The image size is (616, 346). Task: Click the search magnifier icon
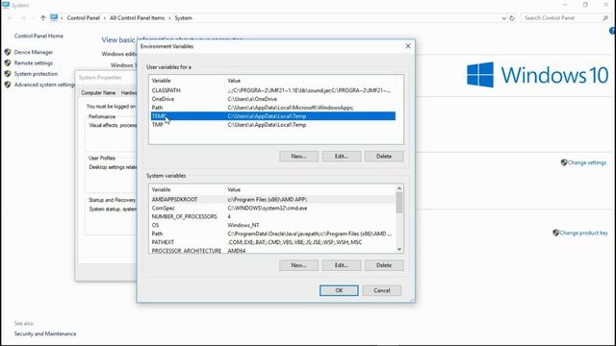(x=605, y=18)
